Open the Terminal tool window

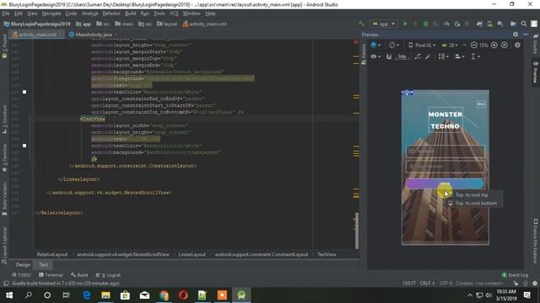click(x=51, y=275)
